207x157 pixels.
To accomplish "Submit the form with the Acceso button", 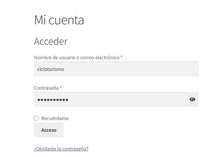I will tap(49, 130).
